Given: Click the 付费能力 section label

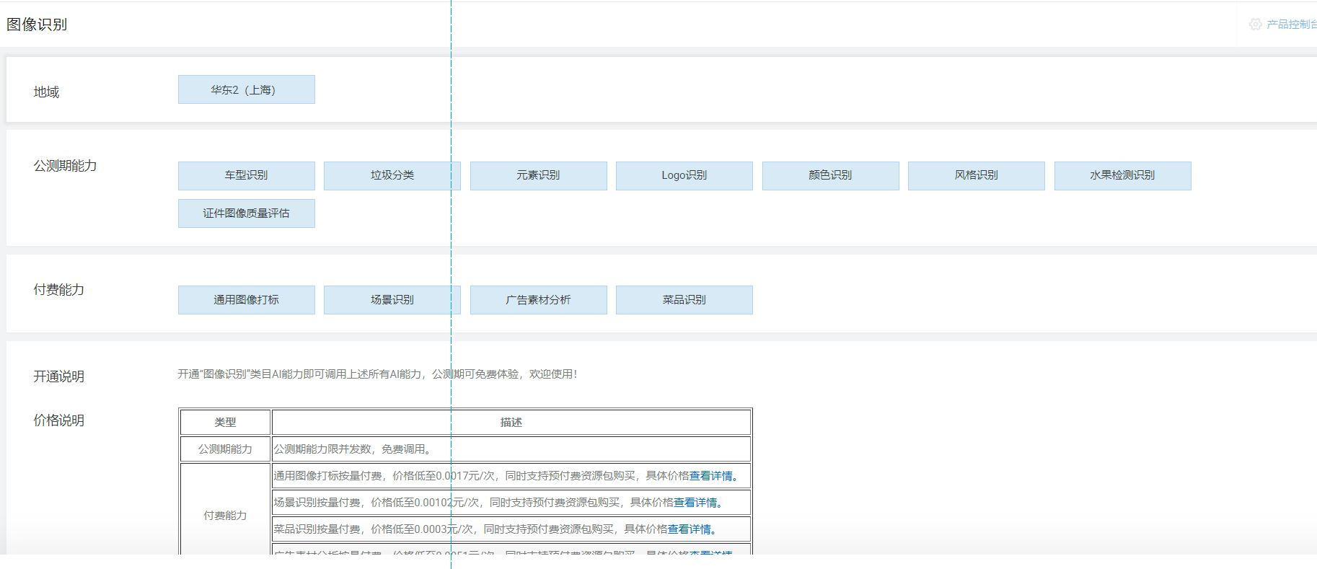Looking at the screenshot, I should coord(58,290).
